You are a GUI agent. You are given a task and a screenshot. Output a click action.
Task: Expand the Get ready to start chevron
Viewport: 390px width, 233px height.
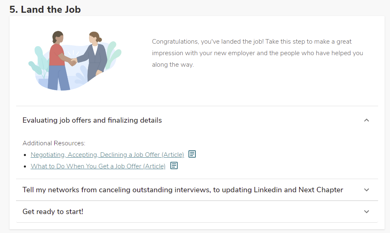click(367, 212)
